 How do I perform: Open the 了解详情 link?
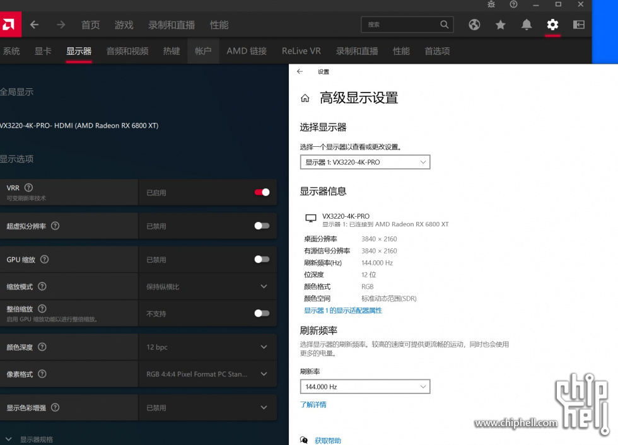click(x=313, y=405)
